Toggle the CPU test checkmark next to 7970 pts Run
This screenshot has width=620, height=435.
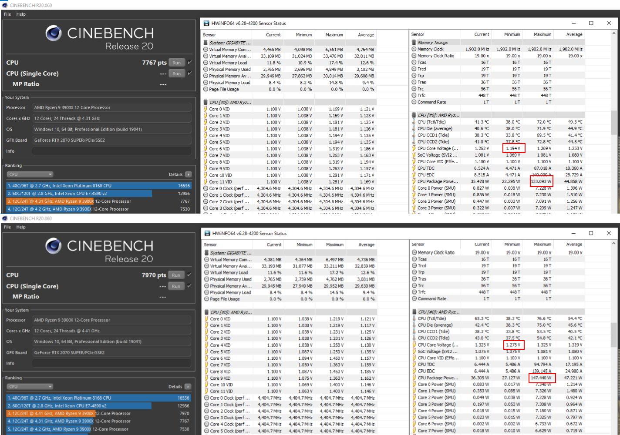point(189,275)
